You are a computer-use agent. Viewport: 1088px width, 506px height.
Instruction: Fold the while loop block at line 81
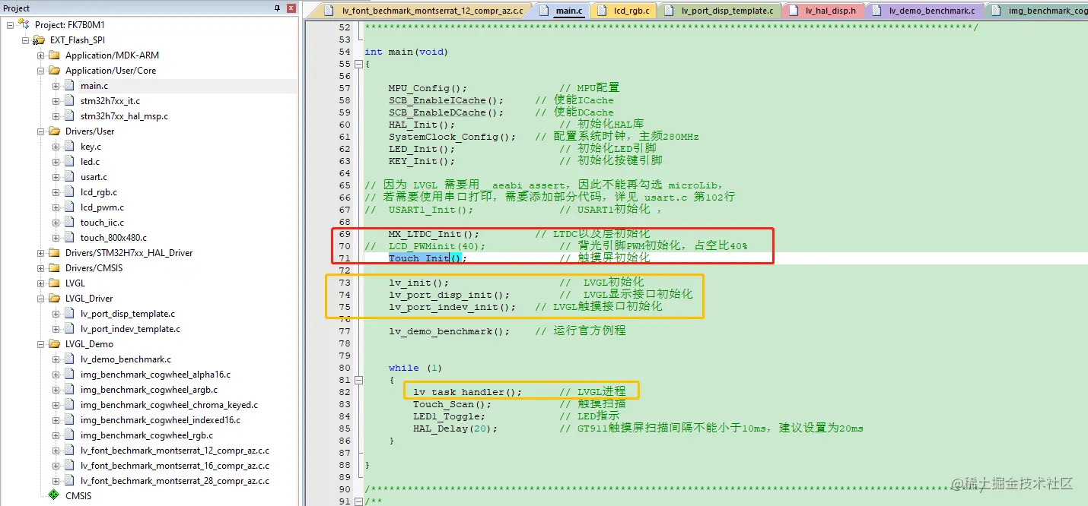point(358,380)
